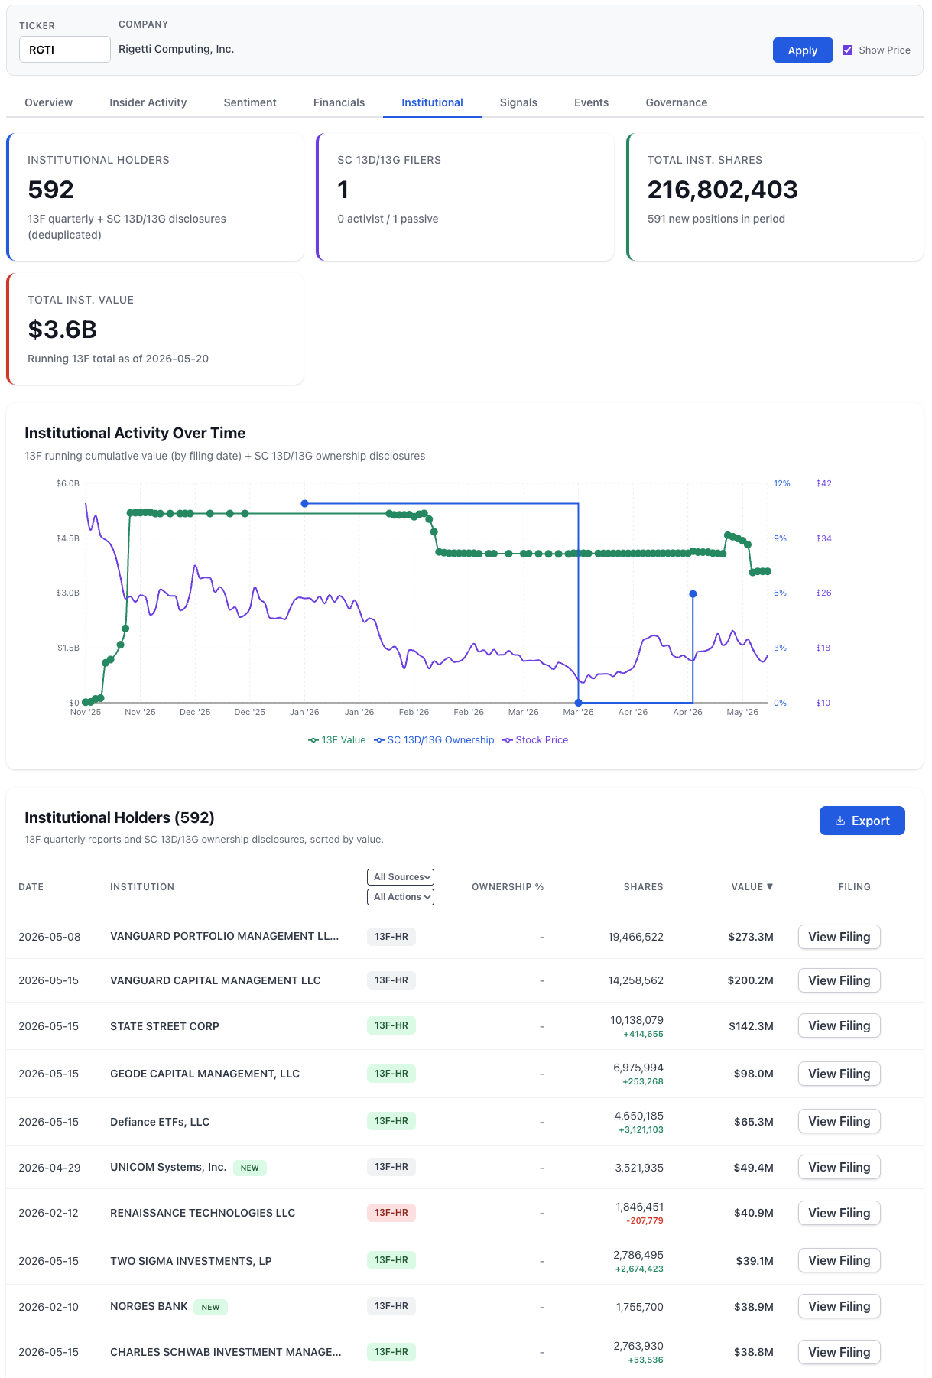
Task: Click the SC 13D/13G Filers card
Action: point(465,197)
